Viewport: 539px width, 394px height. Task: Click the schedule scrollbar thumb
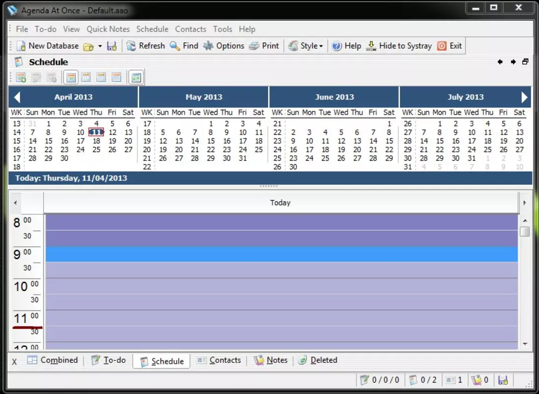pyautogui.click(x=525, y=231)
